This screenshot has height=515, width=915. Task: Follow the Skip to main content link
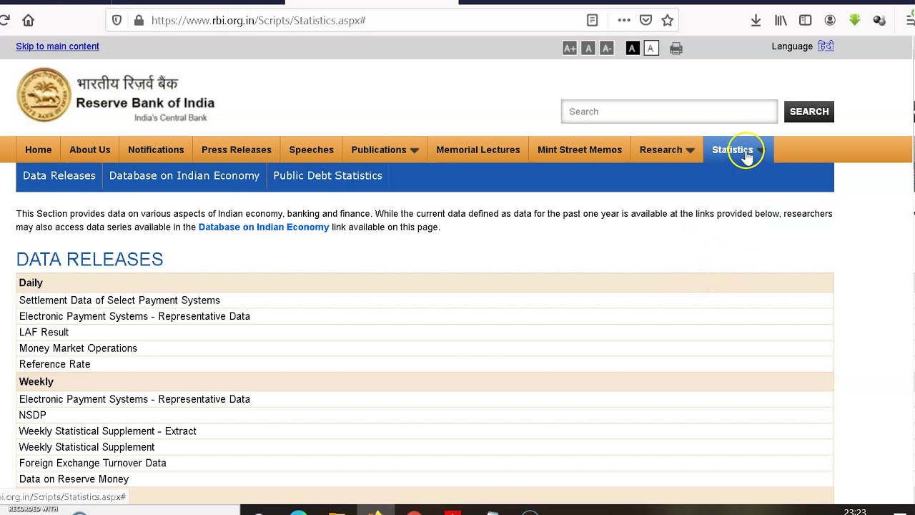point(57,46)
